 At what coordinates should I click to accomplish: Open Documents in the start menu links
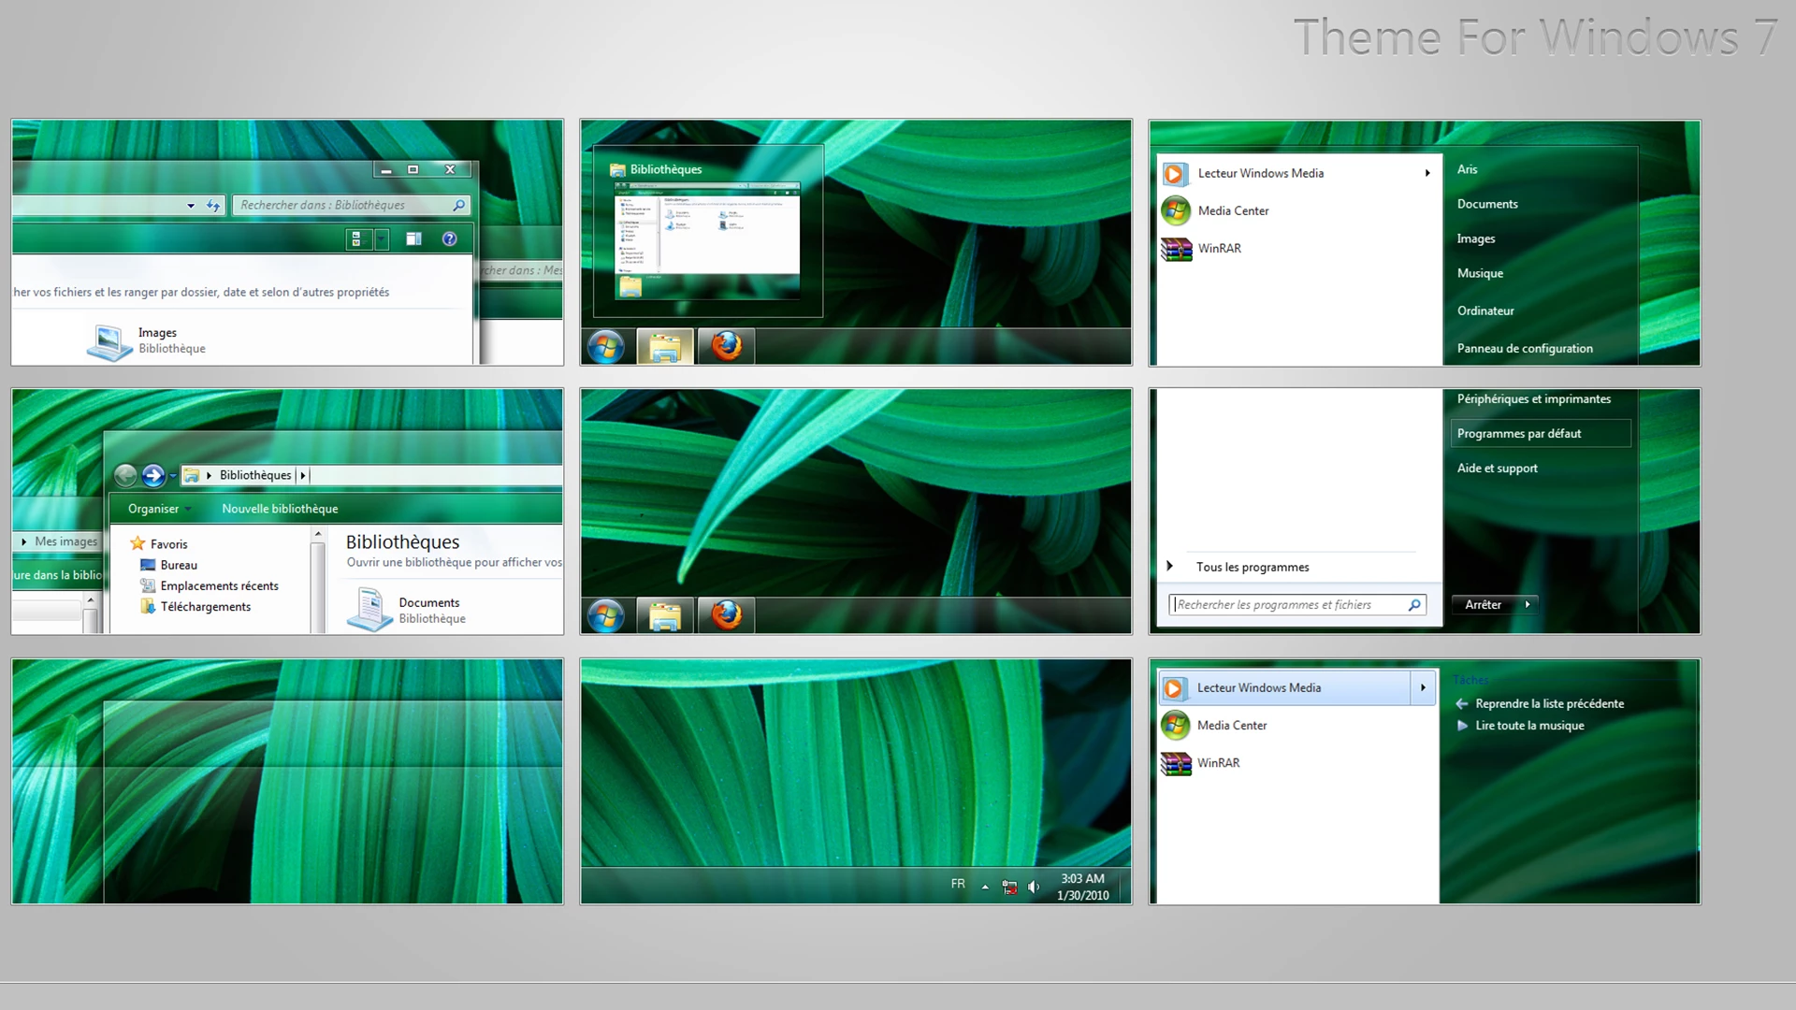1487,204
